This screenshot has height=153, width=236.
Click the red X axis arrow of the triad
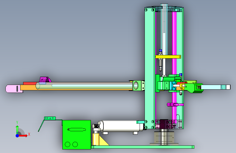coord(23,136)
